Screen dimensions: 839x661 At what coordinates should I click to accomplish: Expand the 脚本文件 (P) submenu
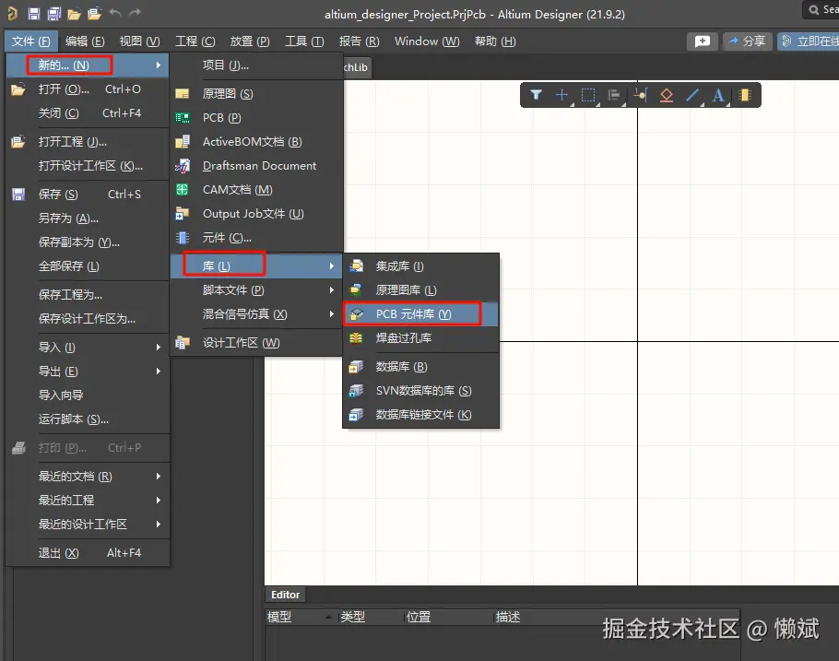256,290
